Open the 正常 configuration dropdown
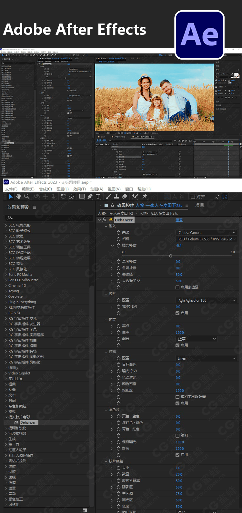This screenshot has width=242, height=513. (x=197, y=339)
